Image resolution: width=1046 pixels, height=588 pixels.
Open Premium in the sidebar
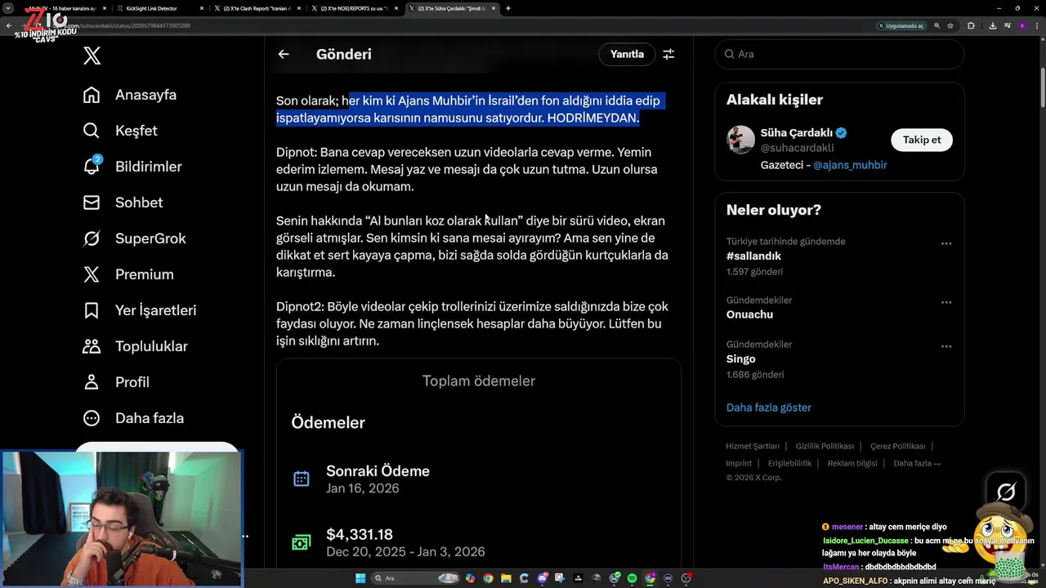coord(129,274)
